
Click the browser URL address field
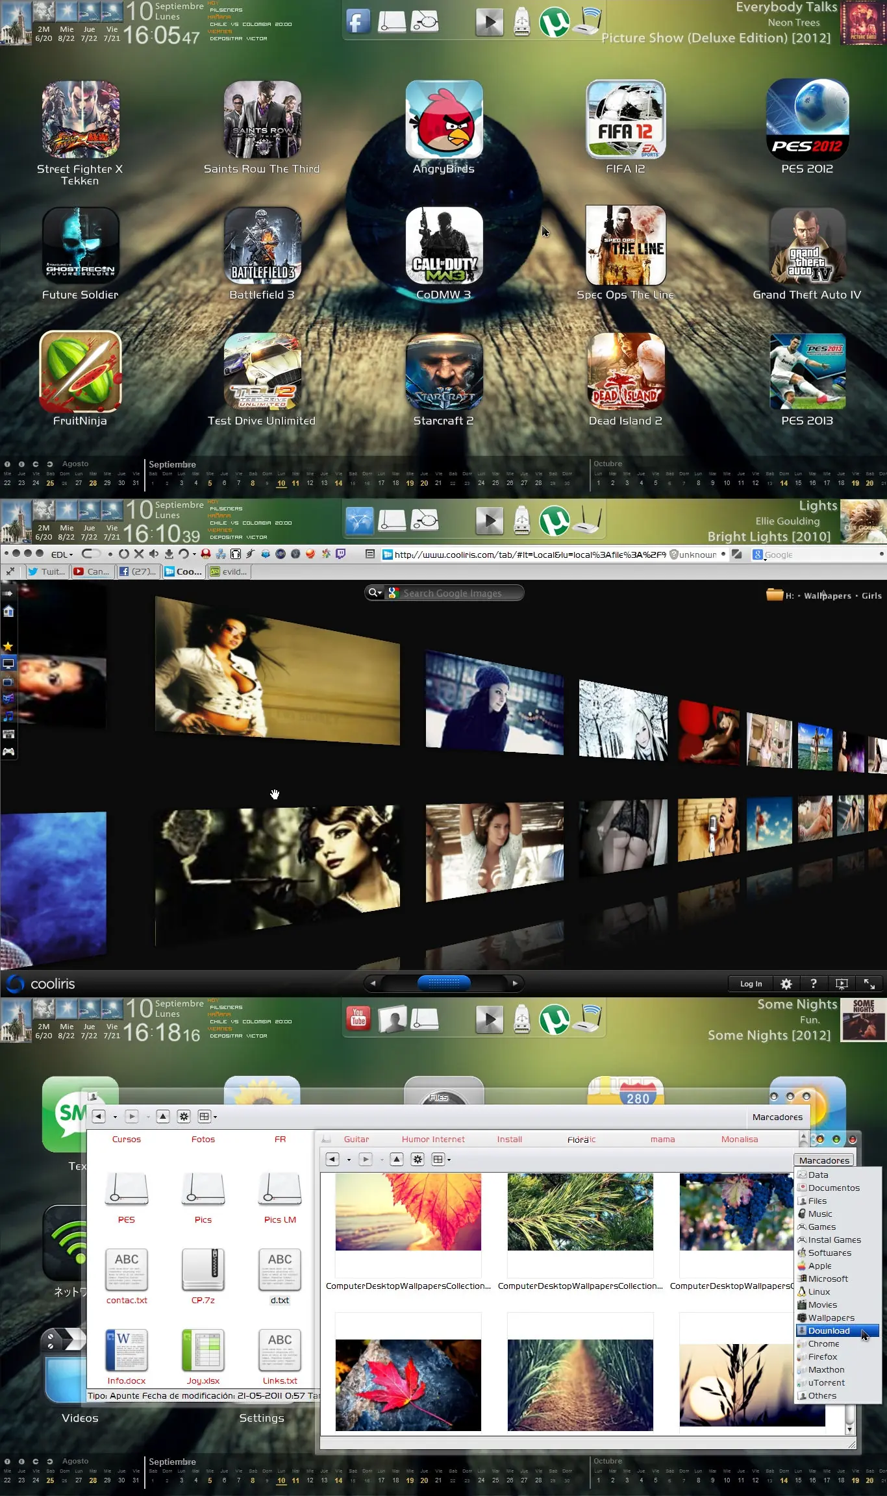(x=529, y=555)
